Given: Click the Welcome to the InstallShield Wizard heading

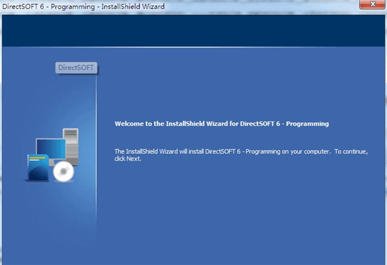Looking at the screenshot, I should 222,123.
